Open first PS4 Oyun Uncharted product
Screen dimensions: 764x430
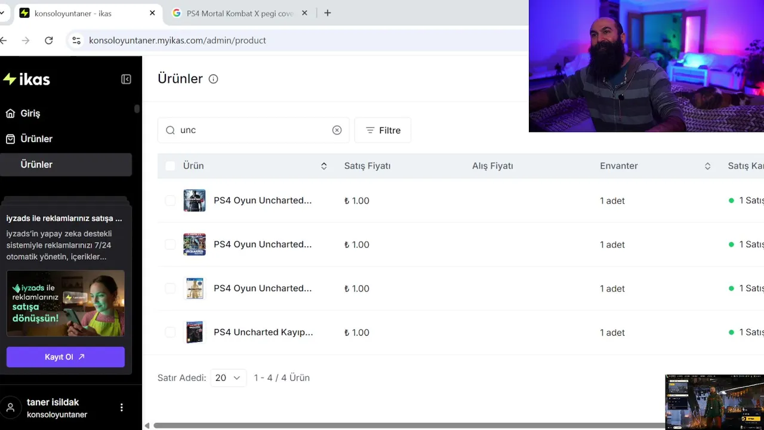[263, 201]
